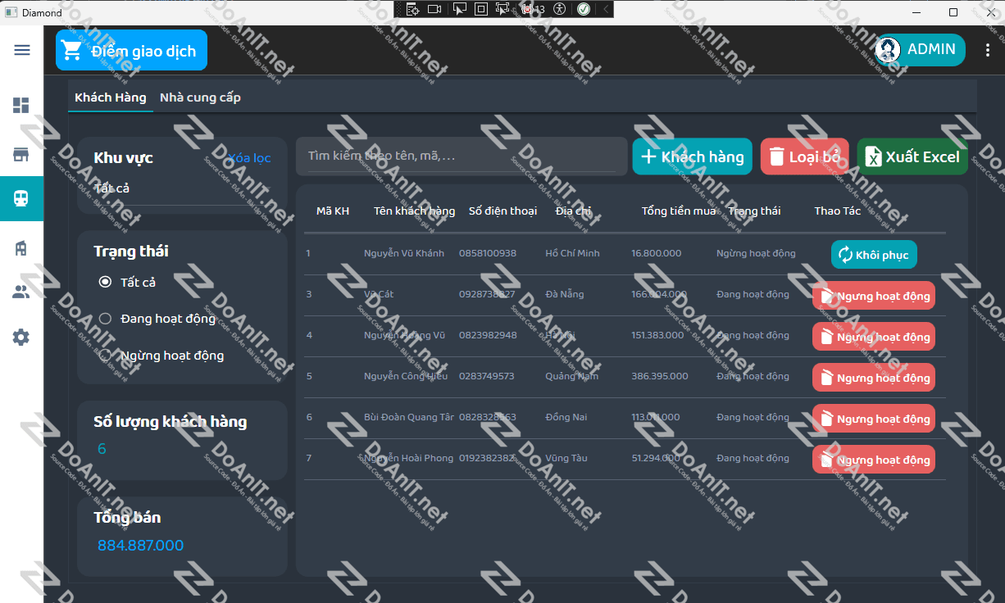Click the 'Điểm giao dịch' cart button
The height and width of the screenshot is (603, 1005).
131,51
